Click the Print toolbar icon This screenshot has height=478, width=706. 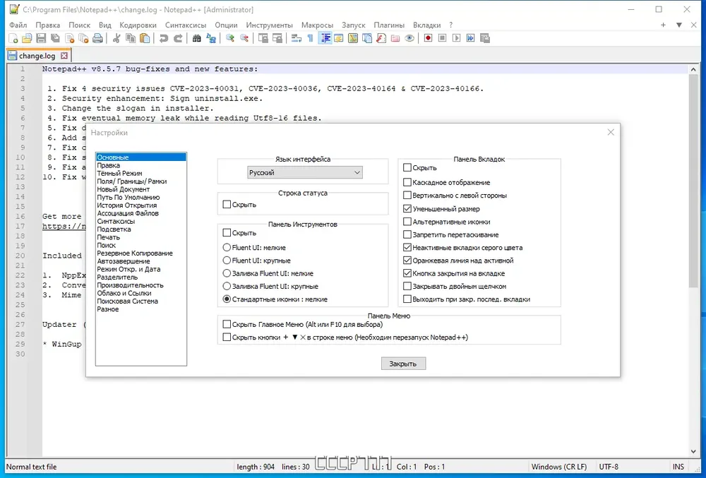[97, 38]
